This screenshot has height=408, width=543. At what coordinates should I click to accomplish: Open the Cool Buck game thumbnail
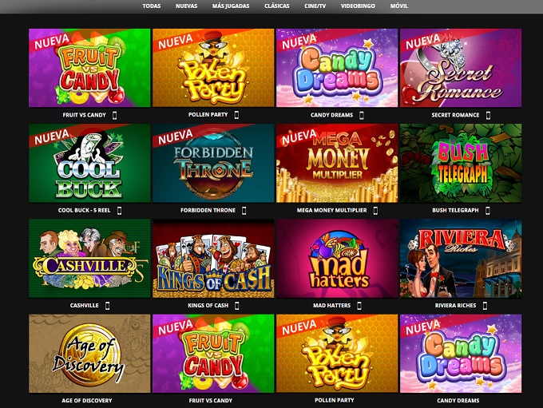coord(89,163)
